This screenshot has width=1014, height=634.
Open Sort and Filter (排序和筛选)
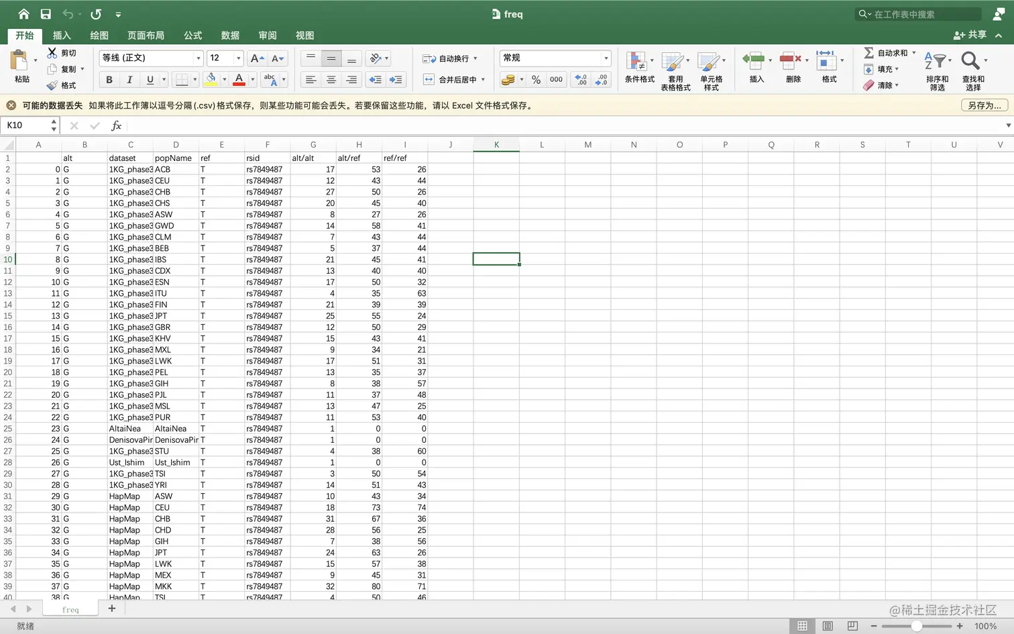click(x=937, y=70)
